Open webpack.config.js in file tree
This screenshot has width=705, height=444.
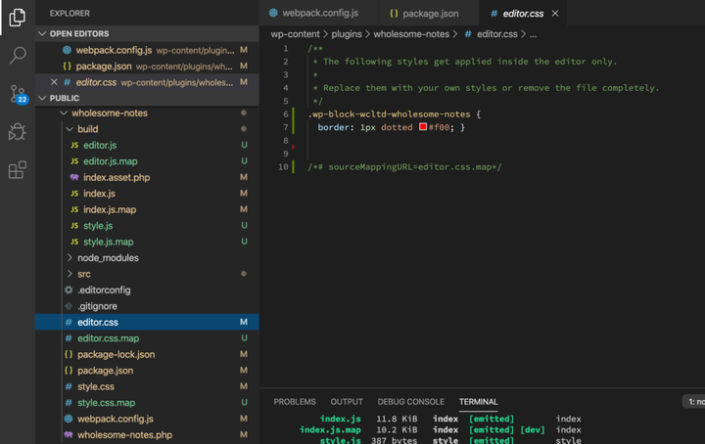click(147, 419)
